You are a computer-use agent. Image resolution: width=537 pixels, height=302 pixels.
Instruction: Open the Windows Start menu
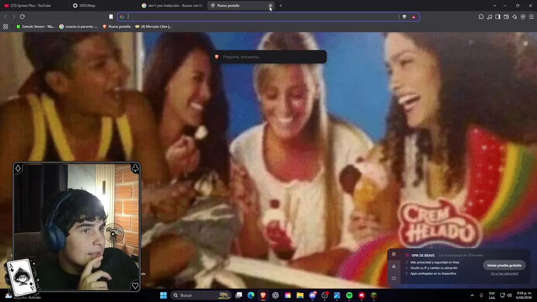click(163, 295)
